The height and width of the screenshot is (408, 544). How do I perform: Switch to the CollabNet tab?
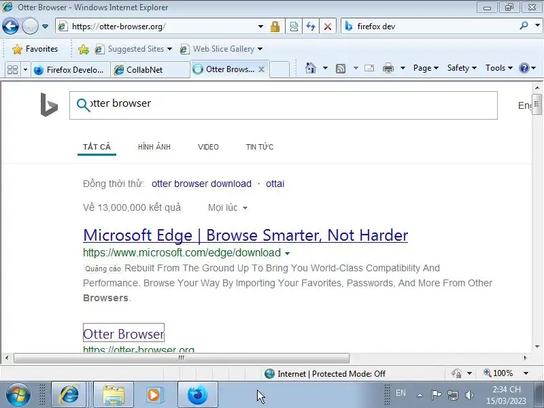pos(150,70)
